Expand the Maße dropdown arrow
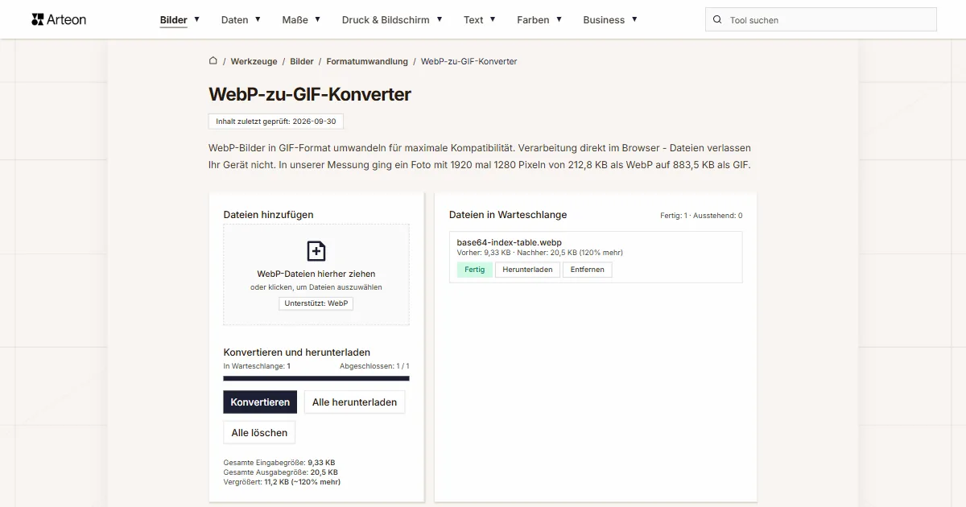966x507 pixels. pos(317,19)
